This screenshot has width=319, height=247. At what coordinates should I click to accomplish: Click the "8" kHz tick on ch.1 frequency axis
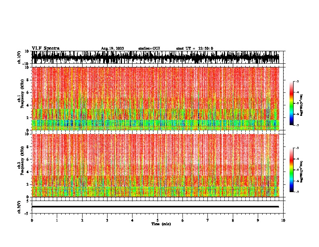click(x=28, y=80)
